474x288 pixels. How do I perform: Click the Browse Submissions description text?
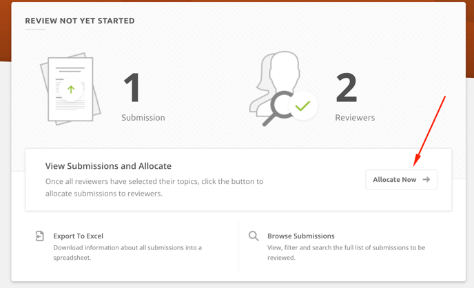[346, 253]
